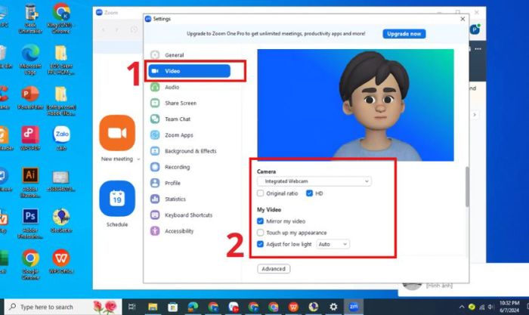529x315 pixels.
Task: Click the Zoom icon on the taskbar
Action: 354,307
